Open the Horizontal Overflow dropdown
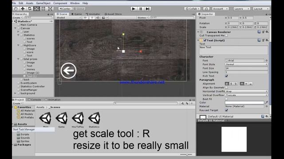The image size is (284, 159). [x=246, y=91]
